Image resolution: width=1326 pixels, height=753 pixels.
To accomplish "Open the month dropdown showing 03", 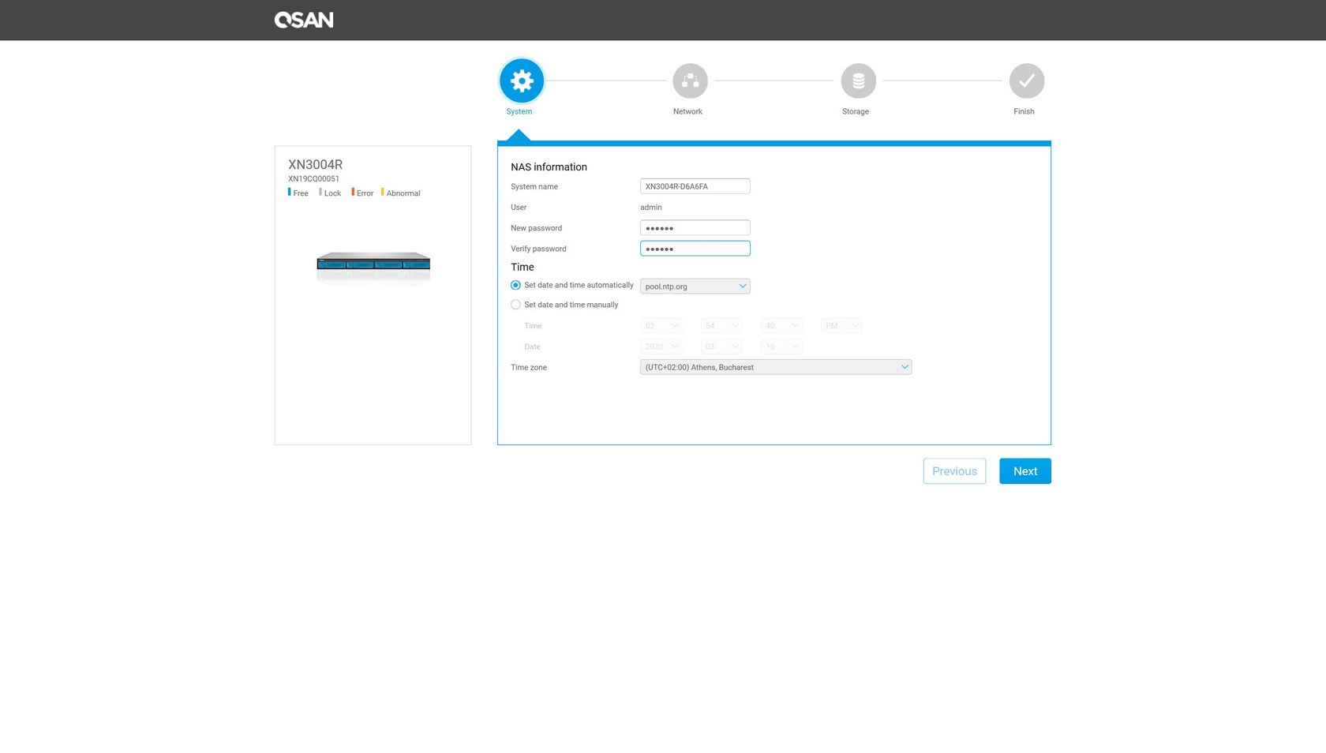I will pos(721,347).
